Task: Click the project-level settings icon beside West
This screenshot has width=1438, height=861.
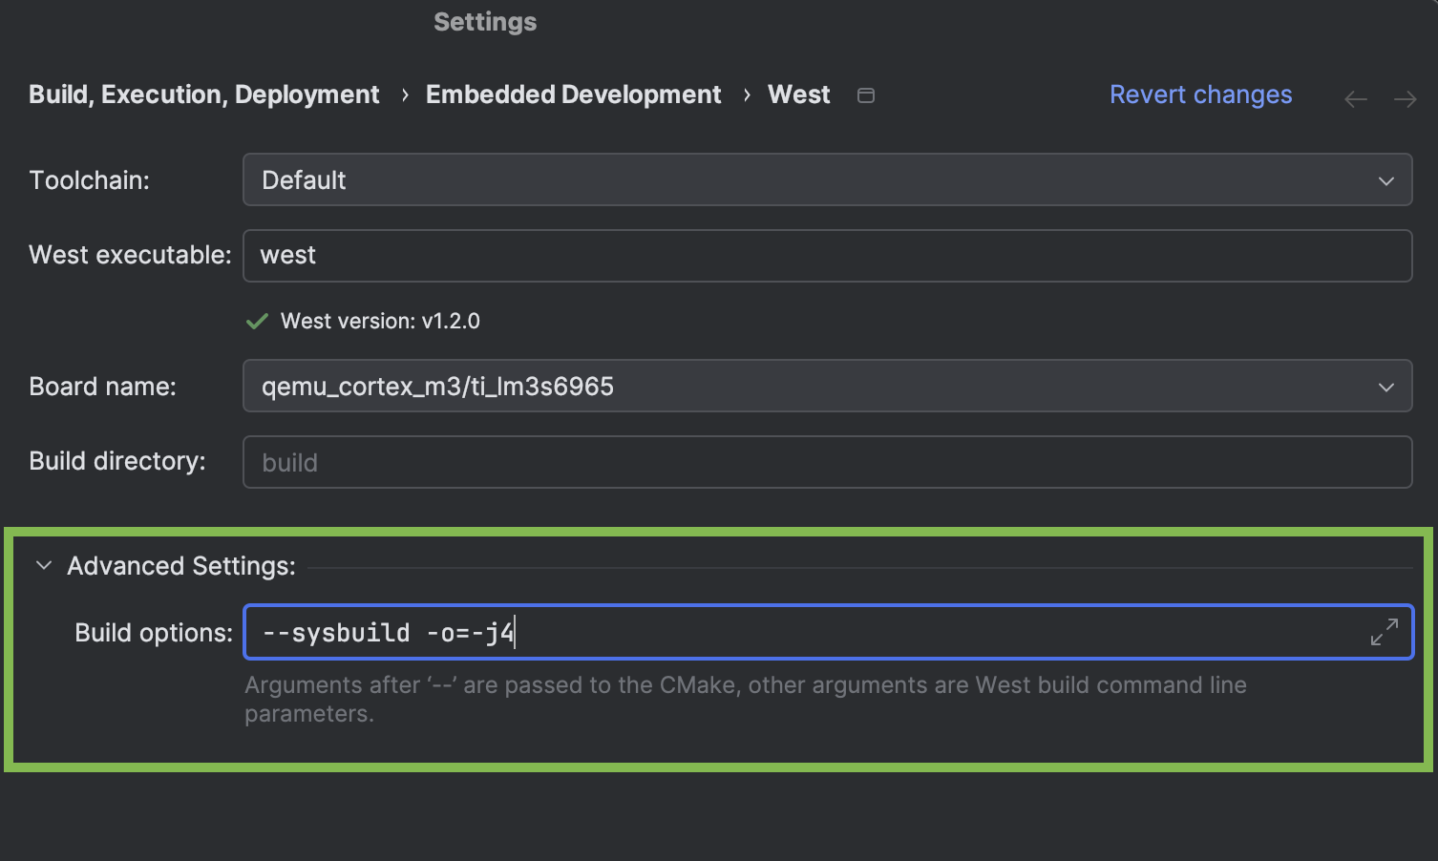Action: [x=866, y=95]
